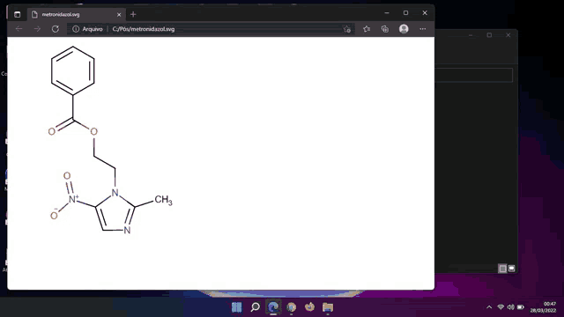The width and height of the screenshot is (564, 317).
Task: Reload the page with refresh icon
Action: click(55, 29)
